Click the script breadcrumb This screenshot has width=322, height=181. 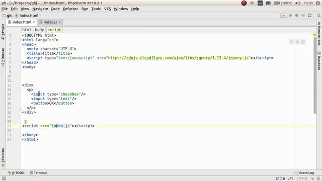point(54,30)
